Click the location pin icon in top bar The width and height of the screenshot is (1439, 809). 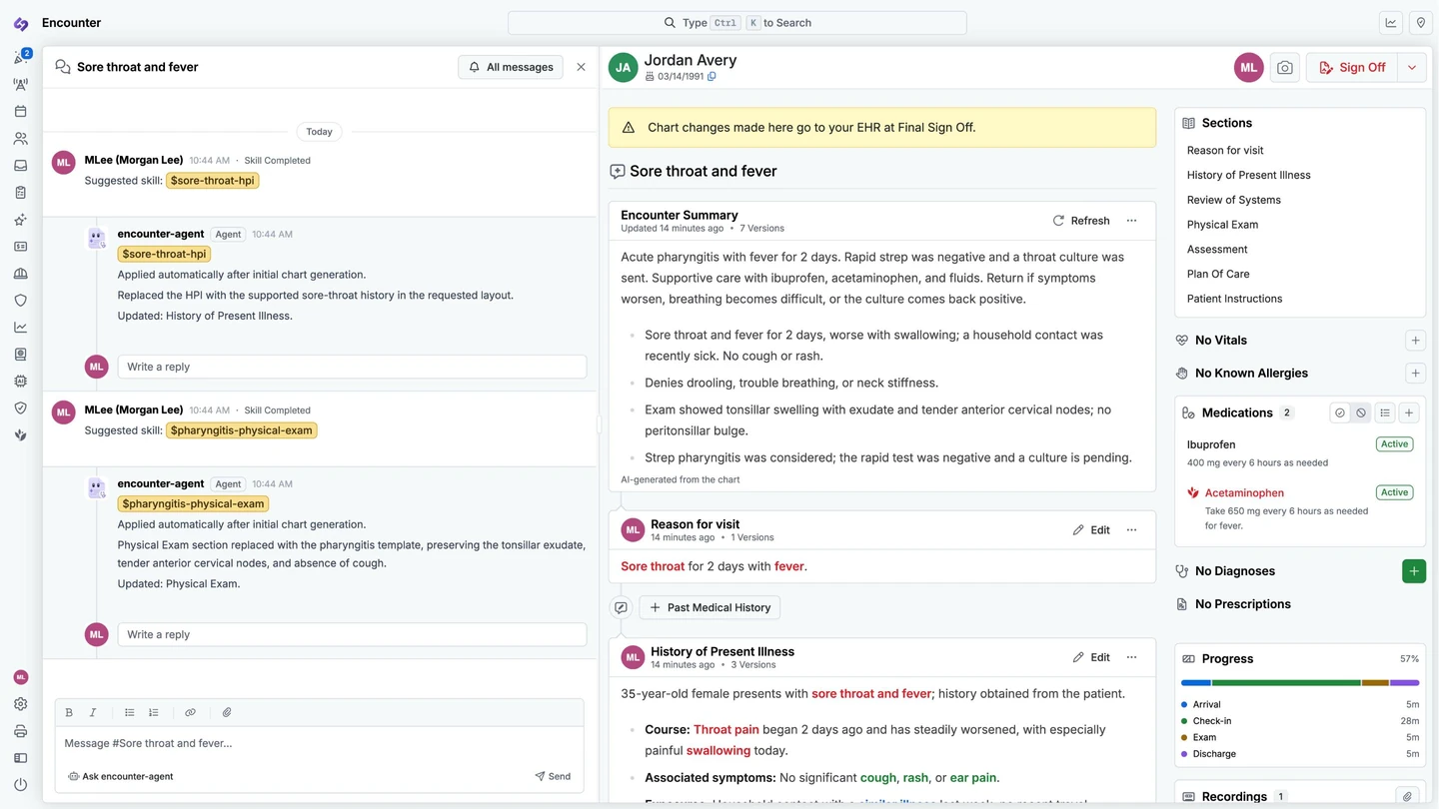pyautogui.click(x=1420, y=22)
